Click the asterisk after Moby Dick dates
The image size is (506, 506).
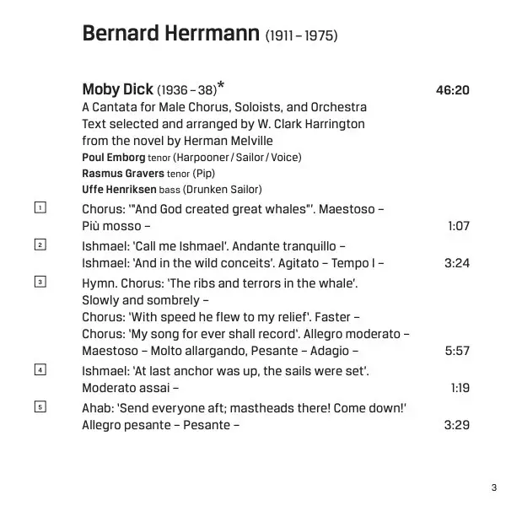221,86
